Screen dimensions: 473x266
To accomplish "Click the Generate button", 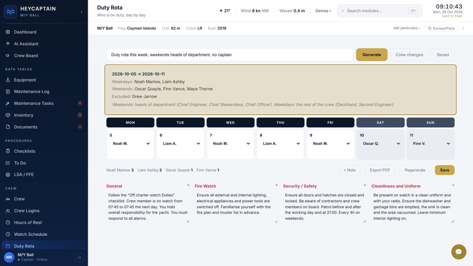I will point(372,55).
